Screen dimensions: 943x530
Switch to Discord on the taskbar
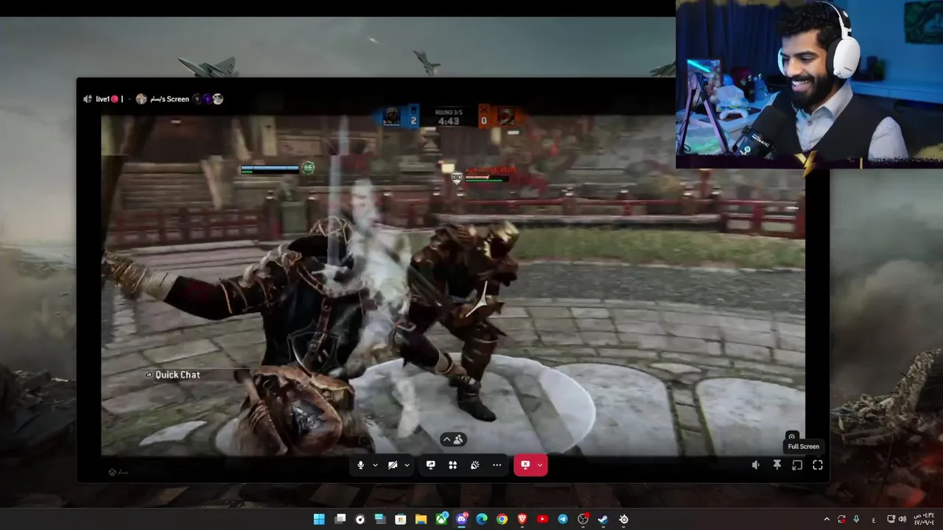pos(462,519)
